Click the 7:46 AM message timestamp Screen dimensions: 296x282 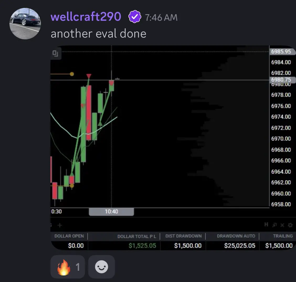pos(161,18)
